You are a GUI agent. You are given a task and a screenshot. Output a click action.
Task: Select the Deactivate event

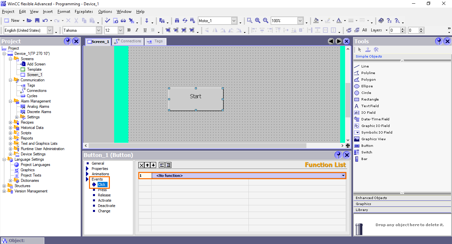[x=107, y=206]
